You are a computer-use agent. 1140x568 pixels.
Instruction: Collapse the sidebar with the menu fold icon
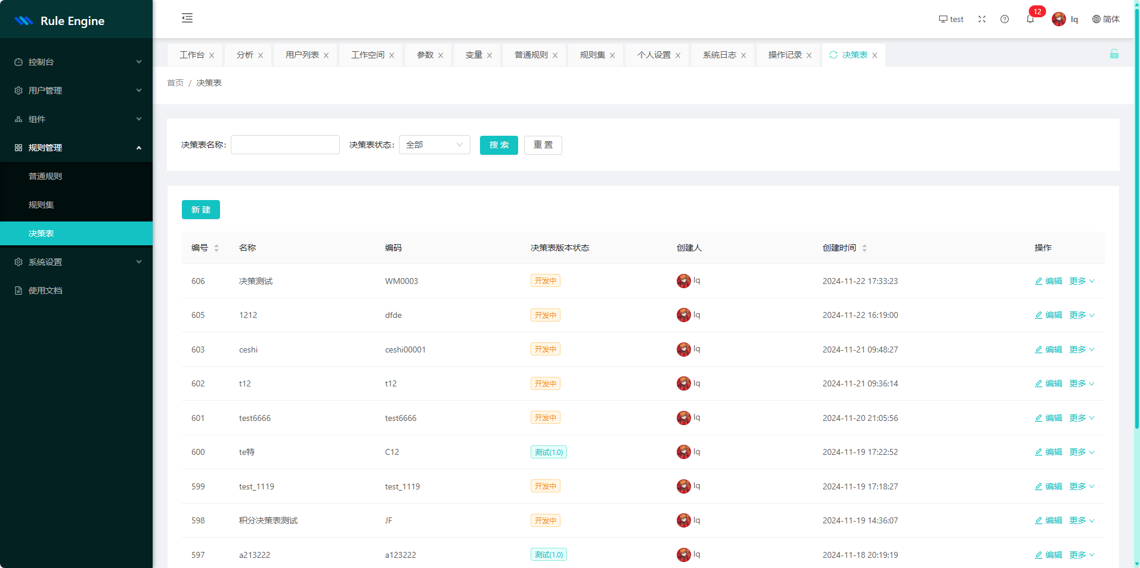pyautogui.click(x=187, y=18)
